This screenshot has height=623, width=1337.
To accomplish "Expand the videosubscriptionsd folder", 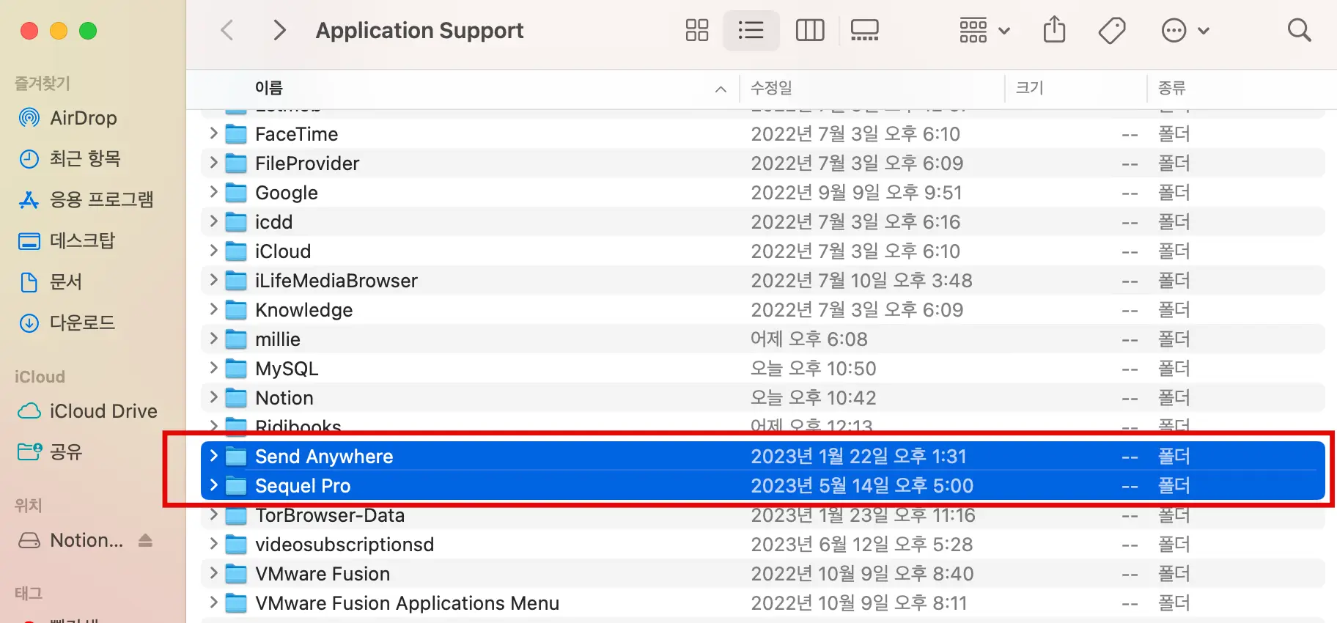I will [213, 544].
